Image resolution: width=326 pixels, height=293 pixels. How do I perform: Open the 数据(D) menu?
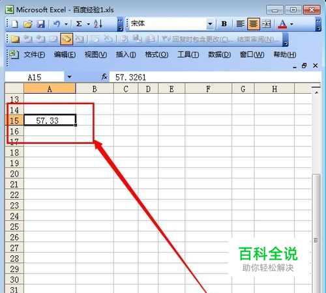219,55
